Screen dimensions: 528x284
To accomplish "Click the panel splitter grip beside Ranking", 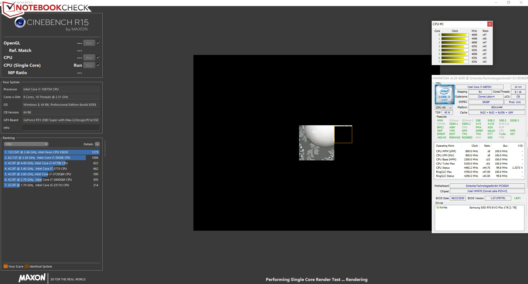I will (105, 148).
